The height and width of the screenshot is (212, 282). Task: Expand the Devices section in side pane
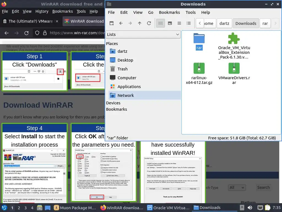(x=113, y=103)
